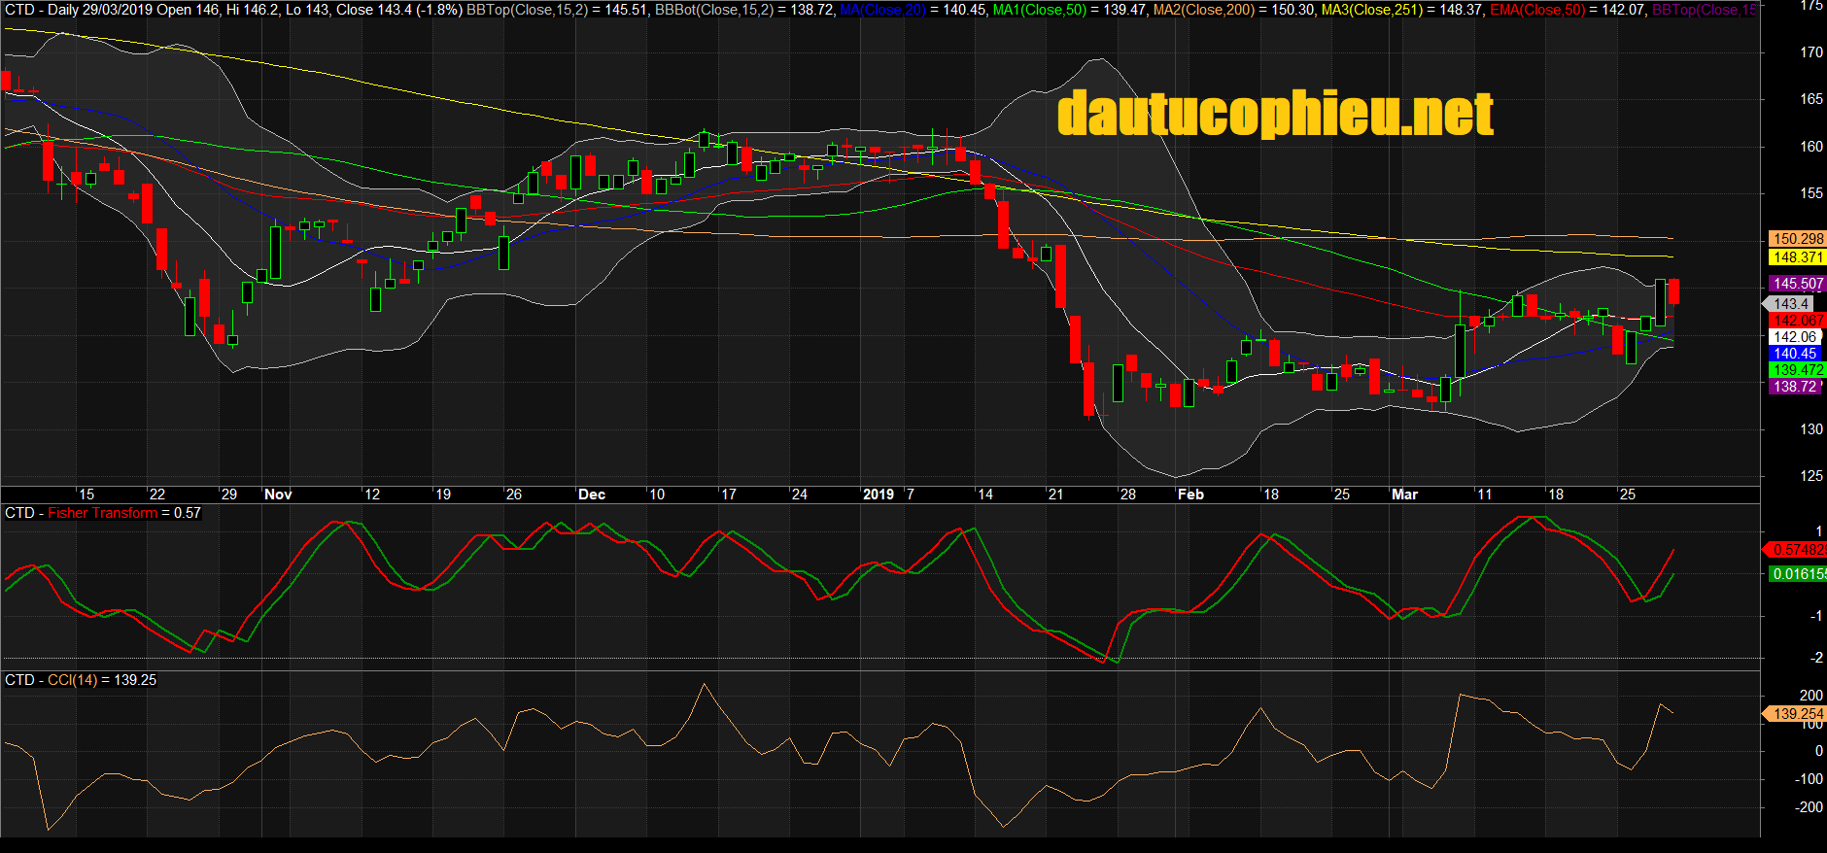Click the last red candlestick on the chart
Screen dimensions: 1827x853
tap(1674, 291)
